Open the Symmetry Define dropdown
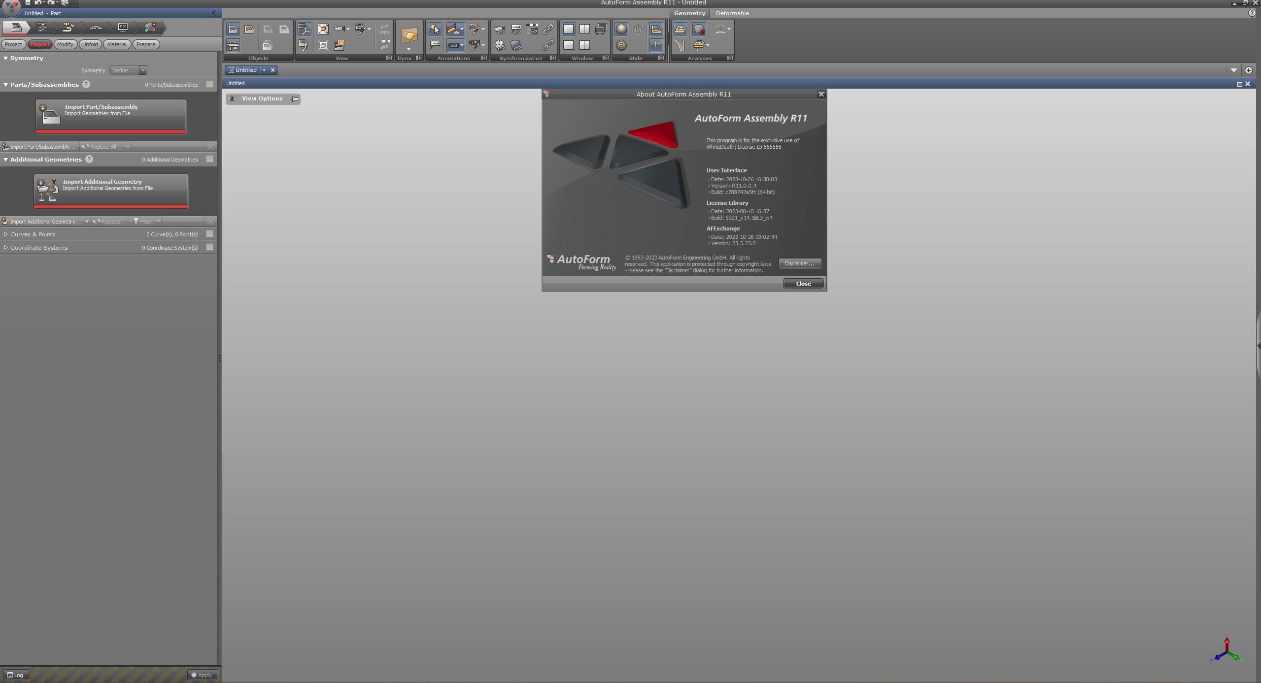 pyautogui.click(x=128, y=70)
